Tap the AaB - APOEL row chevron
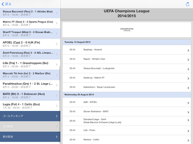The image size is (193, 144). [188, 103]
